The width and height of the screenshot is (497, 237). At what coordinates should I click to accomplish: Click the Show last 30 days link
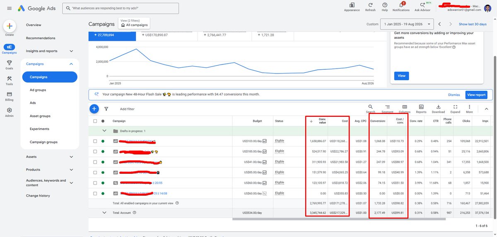point(473,24)
